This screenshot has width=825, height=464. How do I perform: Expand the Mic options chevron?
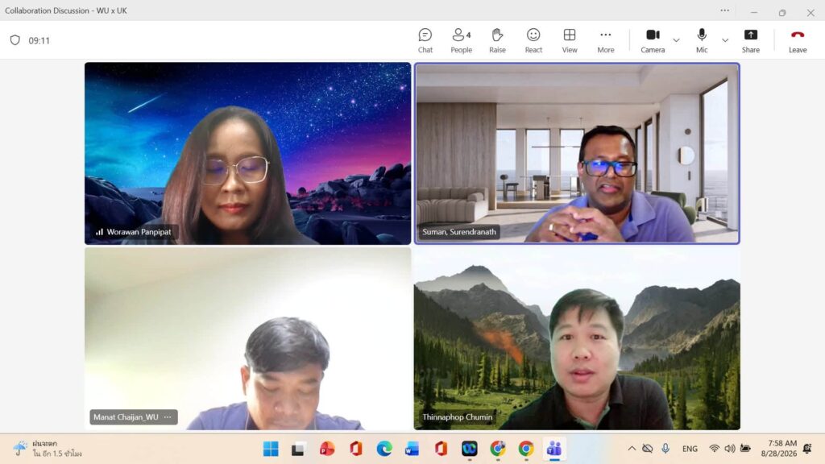725,40
